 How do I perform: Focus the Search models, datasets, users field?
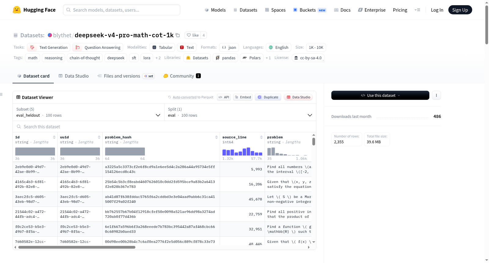click(x=122, y=10)
